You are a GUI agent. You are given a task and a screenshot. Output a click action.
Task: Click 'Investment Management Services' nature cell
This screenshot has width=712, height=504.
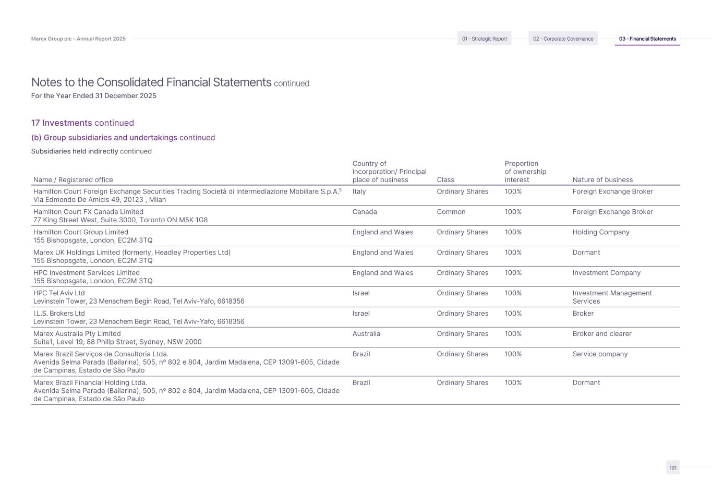tap(612, 297)
